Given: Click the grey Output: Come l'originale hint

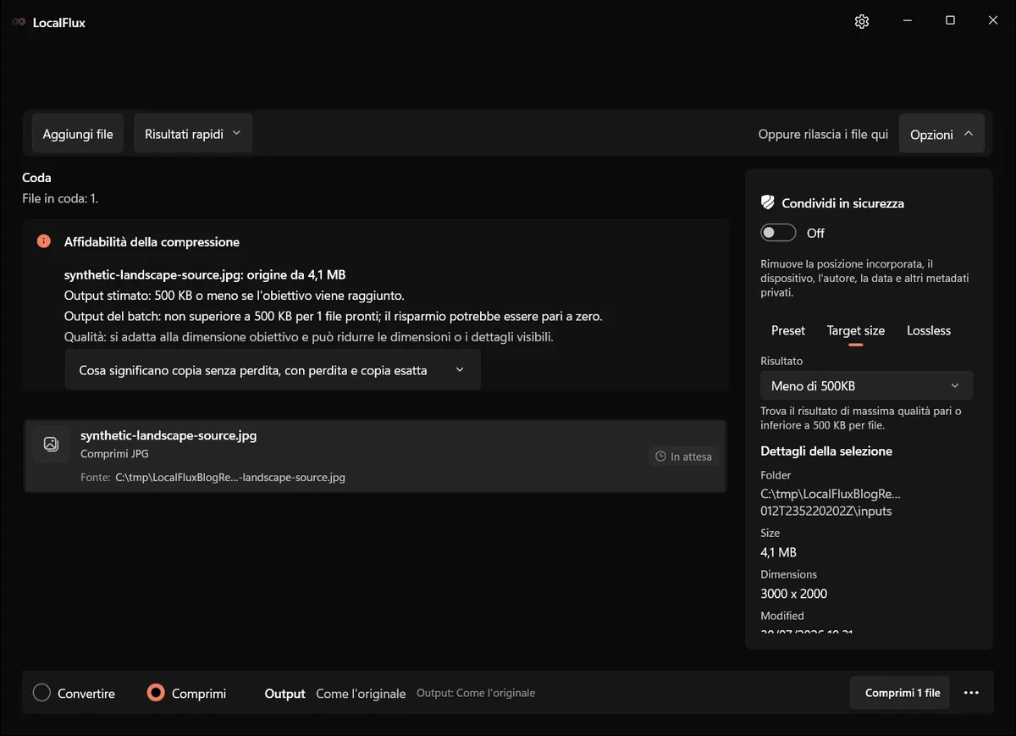Looking at the screenshot, I should [x=476, y=693].
